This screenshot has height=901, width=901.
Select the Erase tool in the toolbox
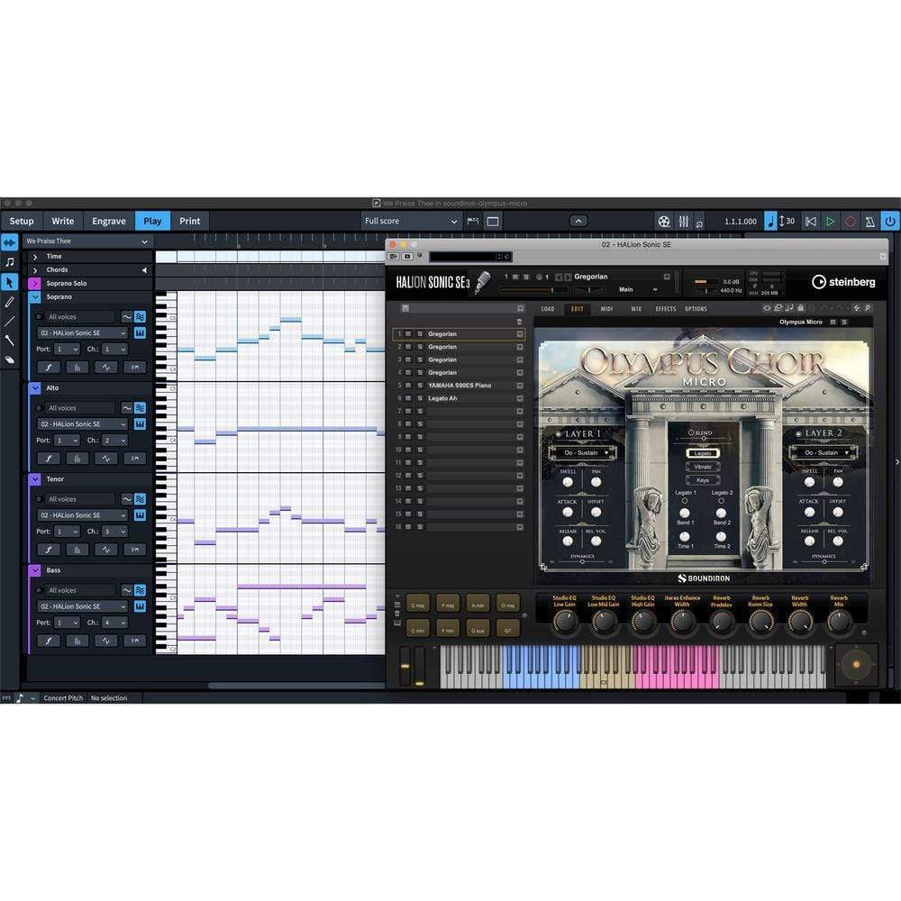click(10, 359)
